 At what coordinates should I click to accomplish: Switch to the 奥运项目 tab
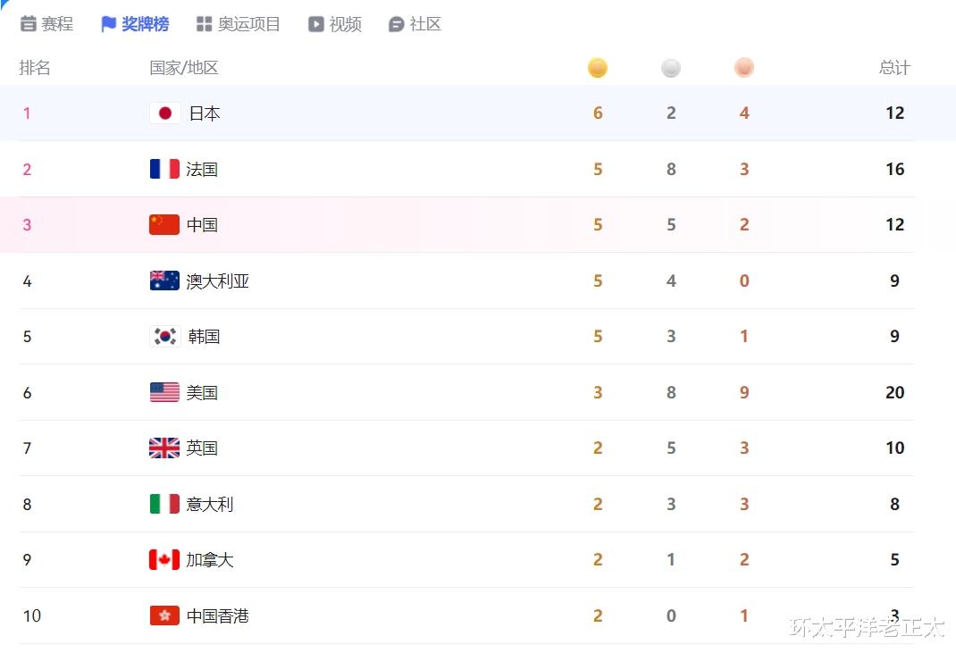[x=238, y=24]
